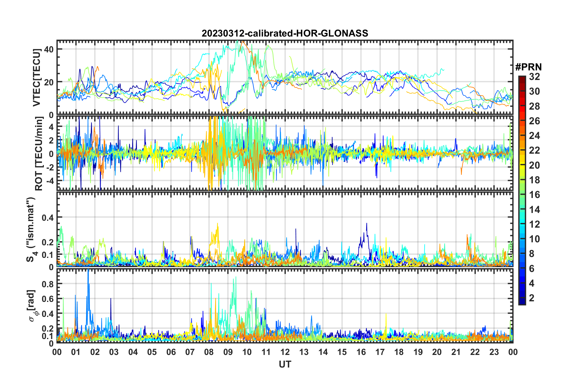Select colorbar tick label "28"
This screenshot has width=570, height=381.
(x=534, y=106)
